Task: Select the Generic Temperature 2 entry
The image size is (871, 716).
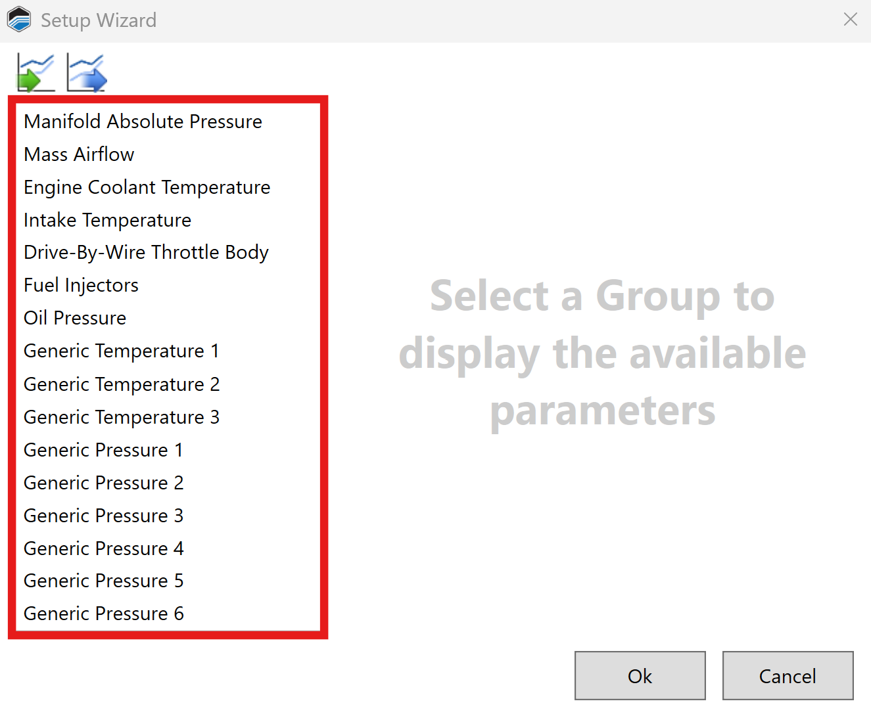Action: pos(122,384)
